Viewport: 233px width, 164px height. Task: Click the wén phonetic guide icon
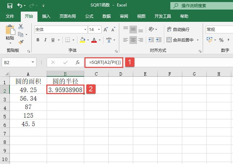pos(109,40)
